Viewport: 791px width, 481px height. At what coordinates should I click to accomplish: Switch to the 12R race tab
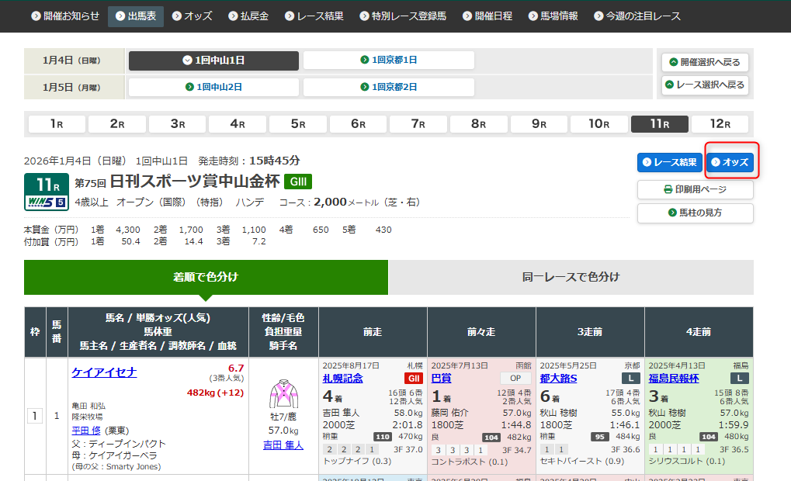point(720,124)
